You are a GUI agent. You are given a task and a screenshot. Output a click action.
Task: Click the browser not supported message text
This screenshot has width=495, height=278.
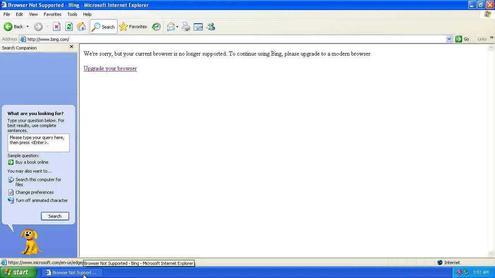227,54
